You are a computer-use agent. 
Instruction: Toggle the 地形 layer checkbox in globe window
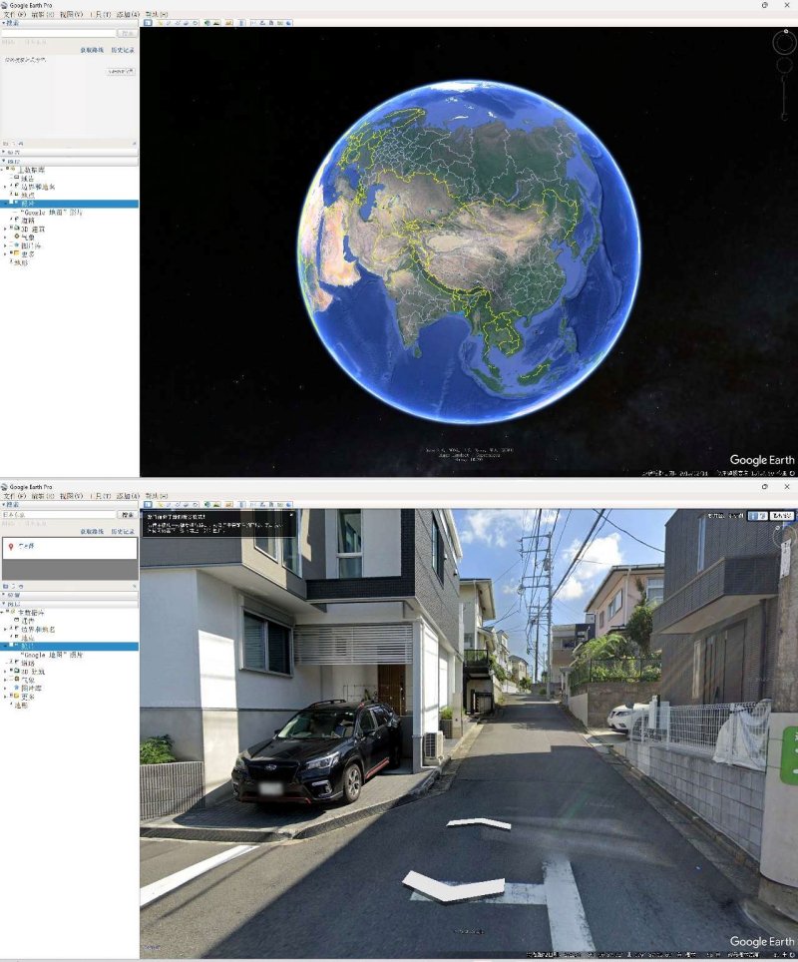(x=10, y=261)
